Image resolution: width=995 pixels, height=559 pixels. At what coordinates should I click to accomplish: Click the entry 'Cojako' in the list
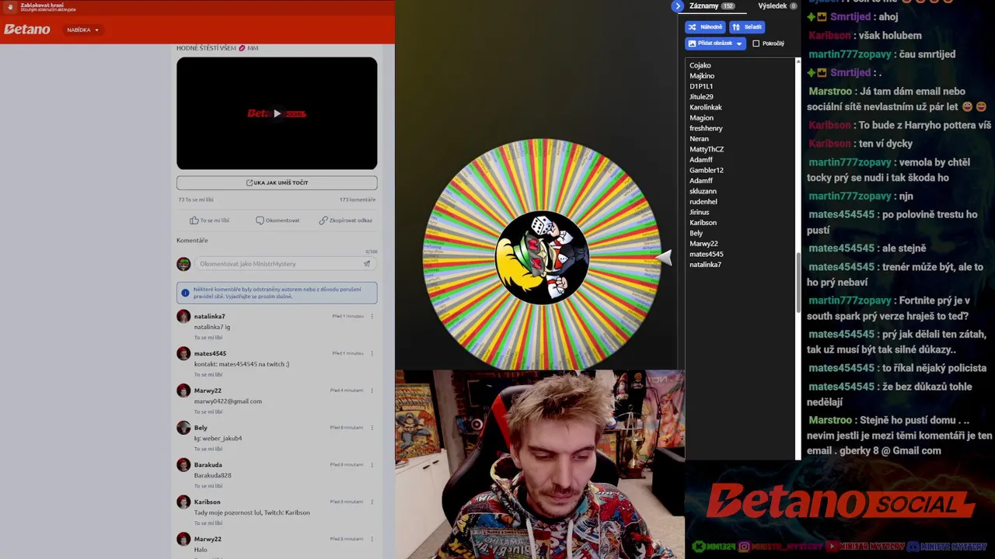coord(700,65)
